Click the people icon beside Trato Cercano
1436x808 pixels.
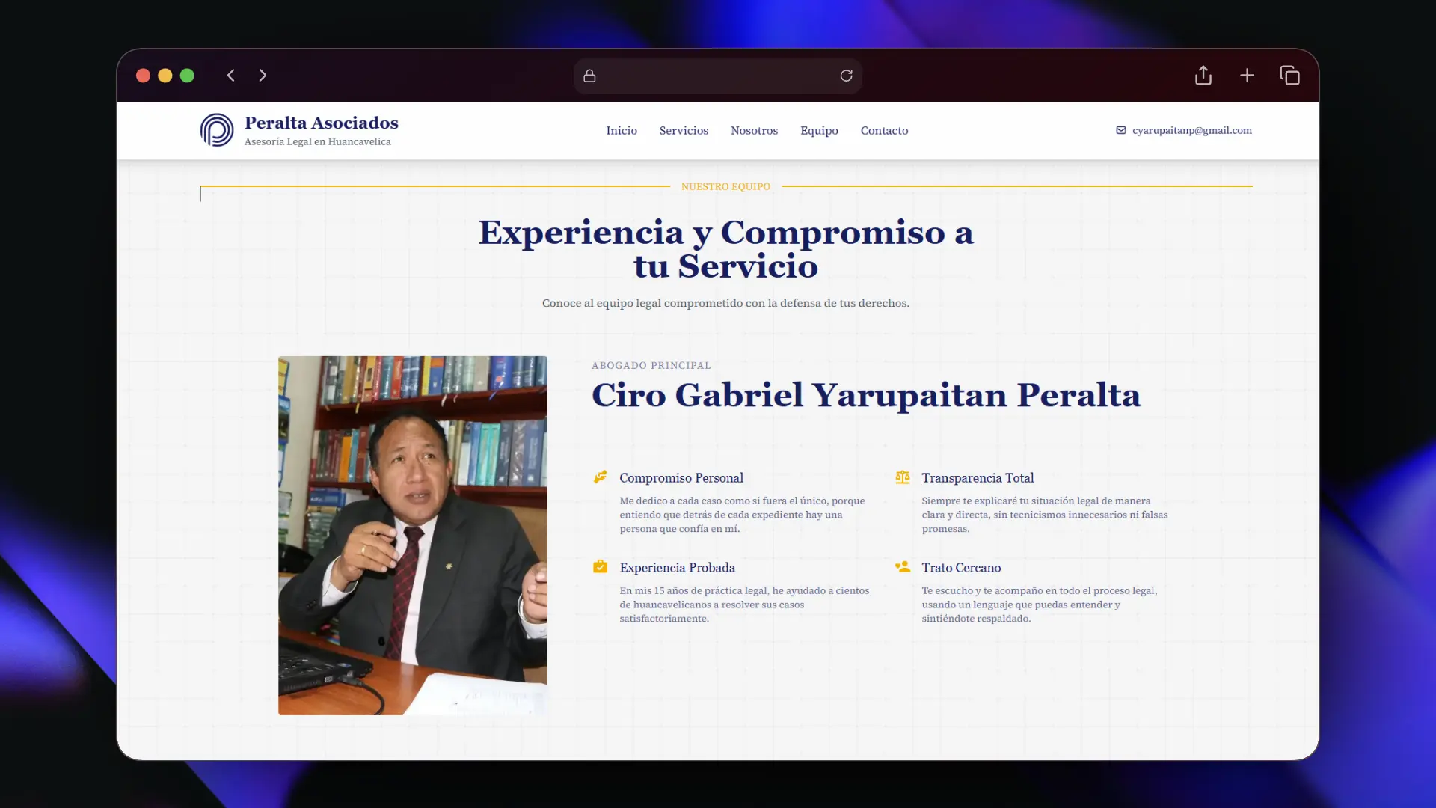(903, 567)
